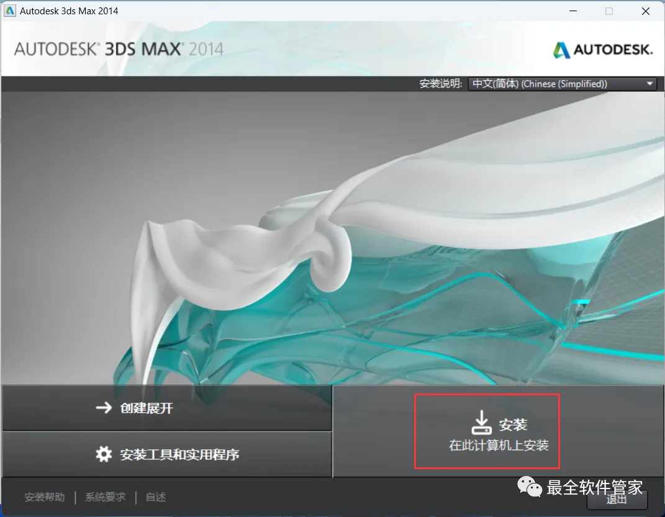
Task: Click the gear icon beside 安装工具和实用程序
Action: tap(104, 454)
